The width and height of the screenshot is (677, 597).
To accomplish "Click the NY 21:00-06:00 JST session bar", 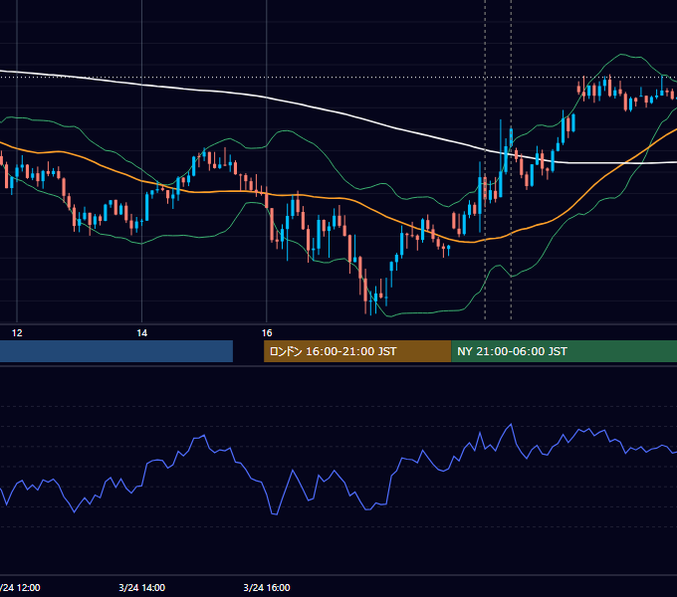I will pos(564,351).
